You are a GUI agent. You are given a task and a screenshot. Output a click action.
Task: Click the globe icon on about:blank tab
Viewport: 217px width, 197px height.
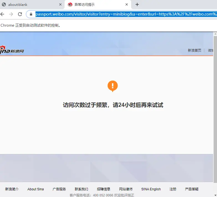pyautogui.click(x=4, y=4)
